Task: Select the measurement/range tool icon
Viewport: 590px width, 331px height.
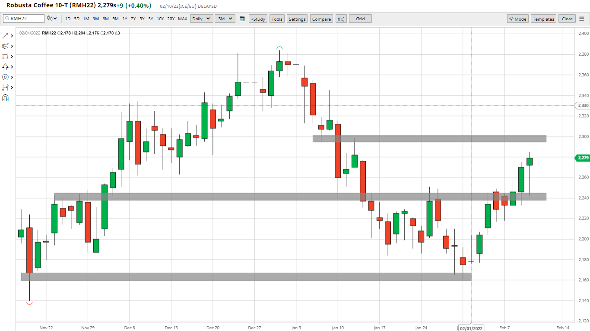Action: tap(5, 87)
